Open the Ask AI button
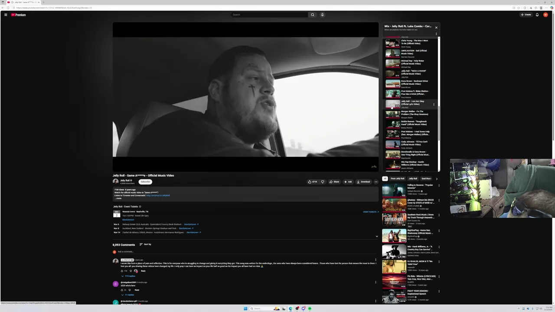Viewport: 555px width, 312px height. [x=348, y=182]
